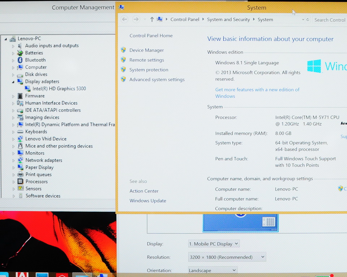The image size is (347, 277).
Task: Open Advanced system settings
Action: (x=157, y=79)
